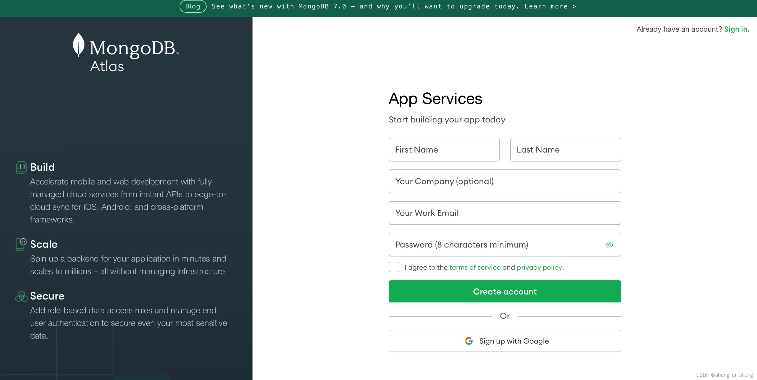757x380 pixels.
Task: Toggle password visibility eye icon
Action: (609, 245)
